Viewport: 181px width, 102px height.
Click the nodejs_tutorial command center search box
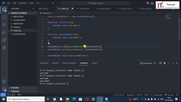95,3
